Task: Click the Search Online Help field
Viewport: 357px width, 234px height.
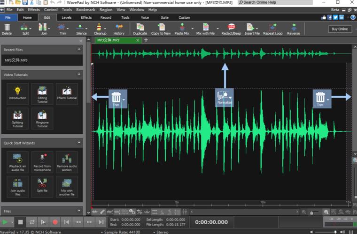Action: pyautogui.click(x=275, y=2)
